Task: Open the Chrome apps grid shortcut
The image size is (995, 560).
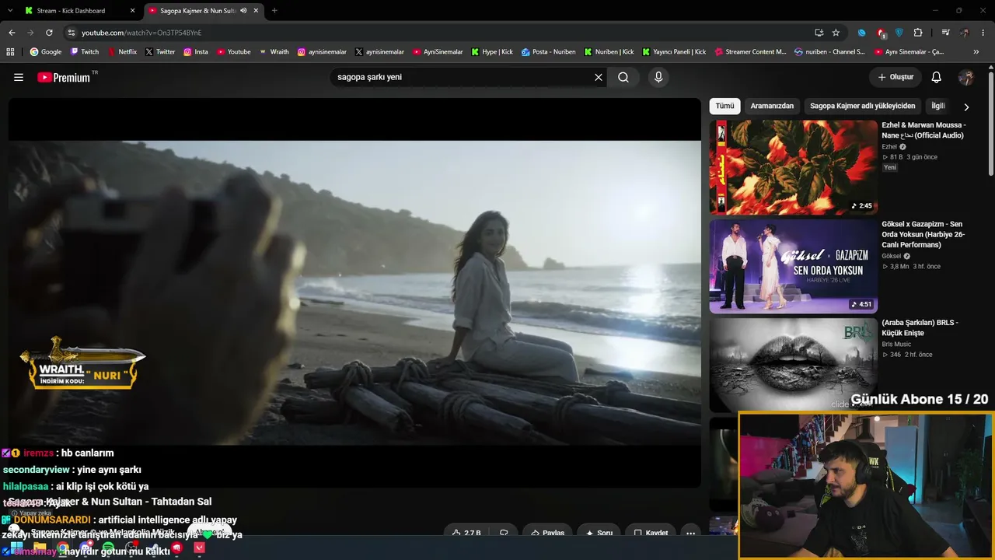Action: (x=10, y=52)
